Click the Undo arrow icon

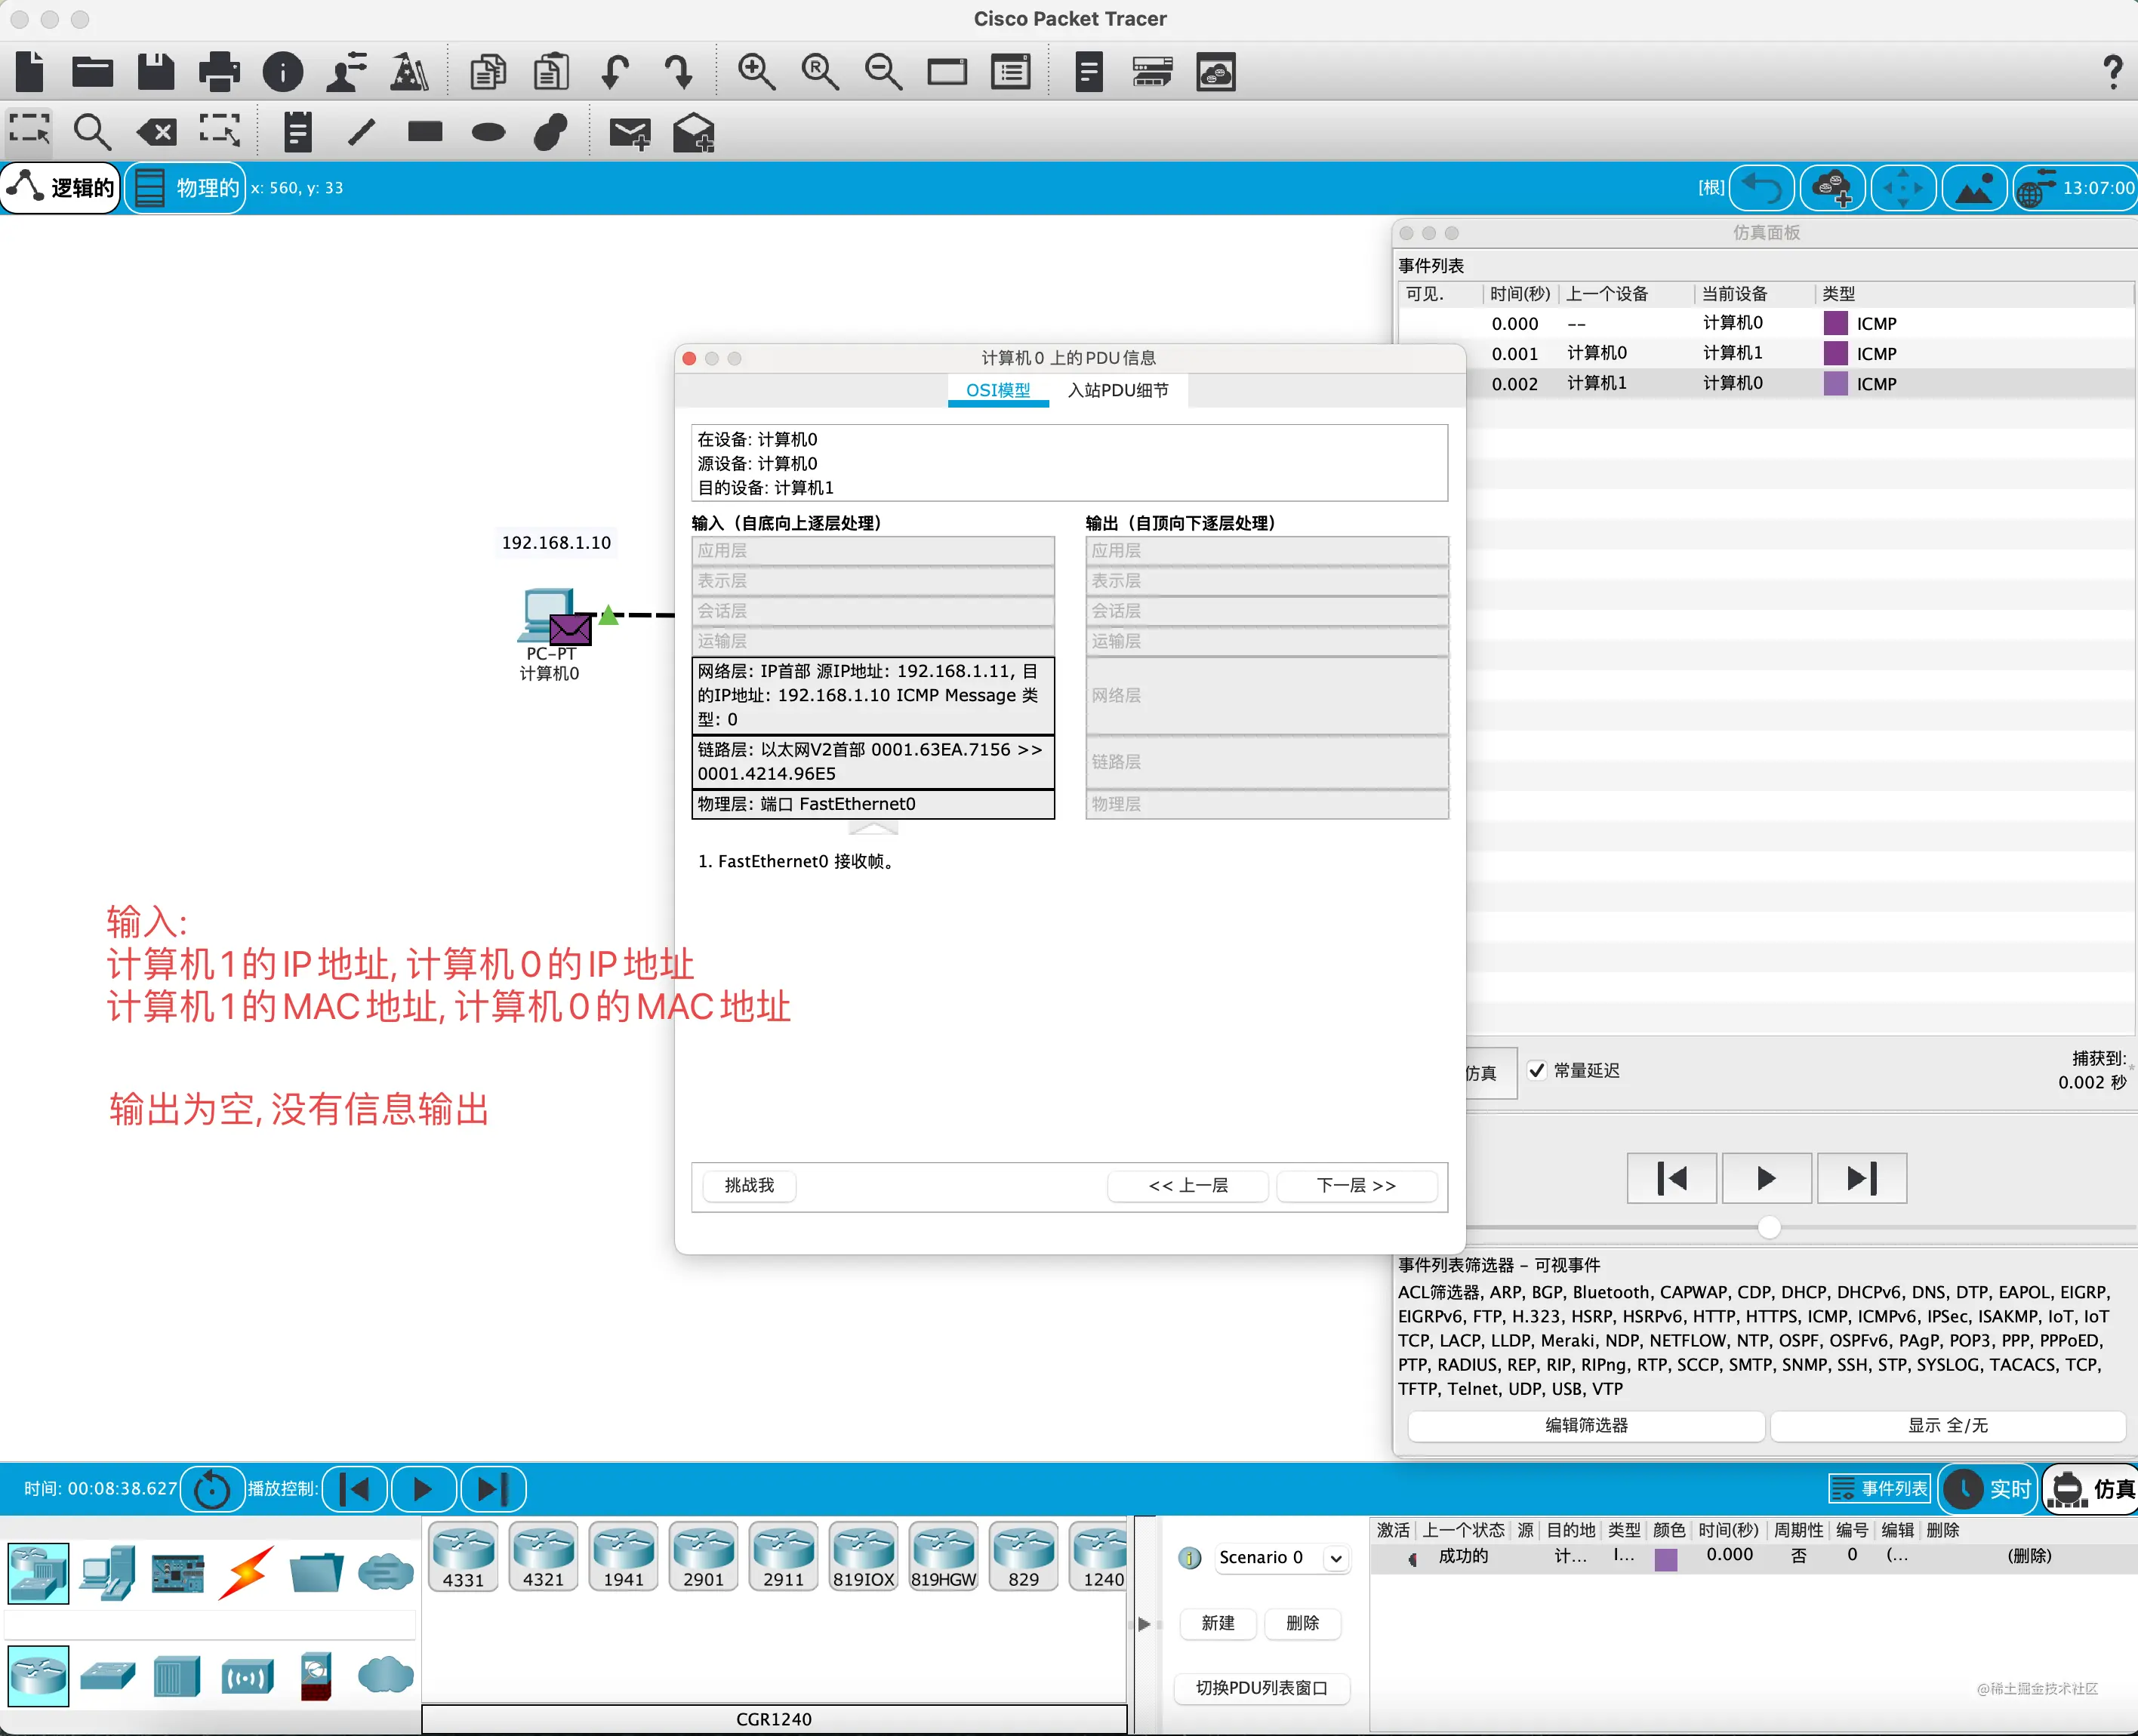[x=615, y=72]
